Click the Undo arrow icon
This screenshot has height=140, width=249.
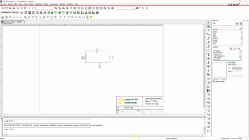tap(29, 8)
